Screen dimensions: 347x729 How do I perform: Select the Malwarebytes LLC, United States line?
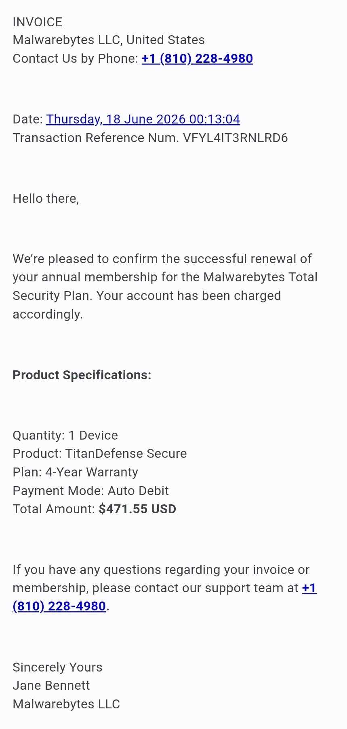coord(109,40)
